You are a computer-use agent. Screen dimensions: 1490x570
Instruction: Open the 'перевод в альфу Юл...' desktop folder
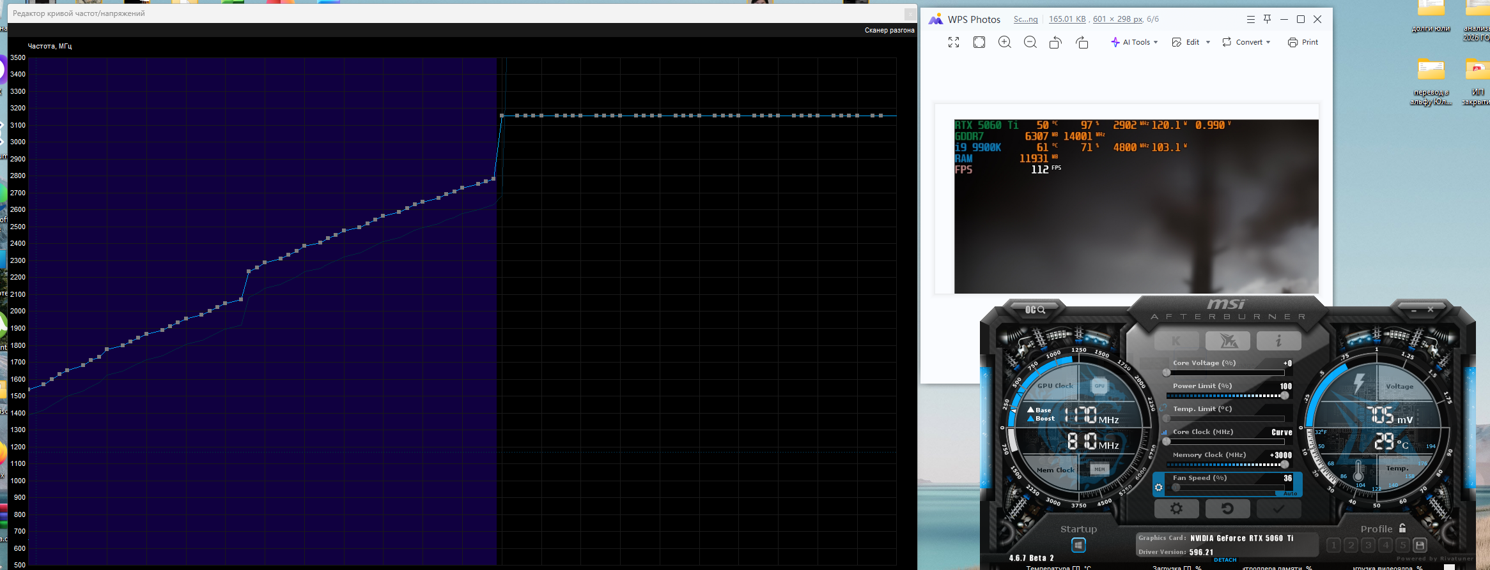tap(1431, 82)
